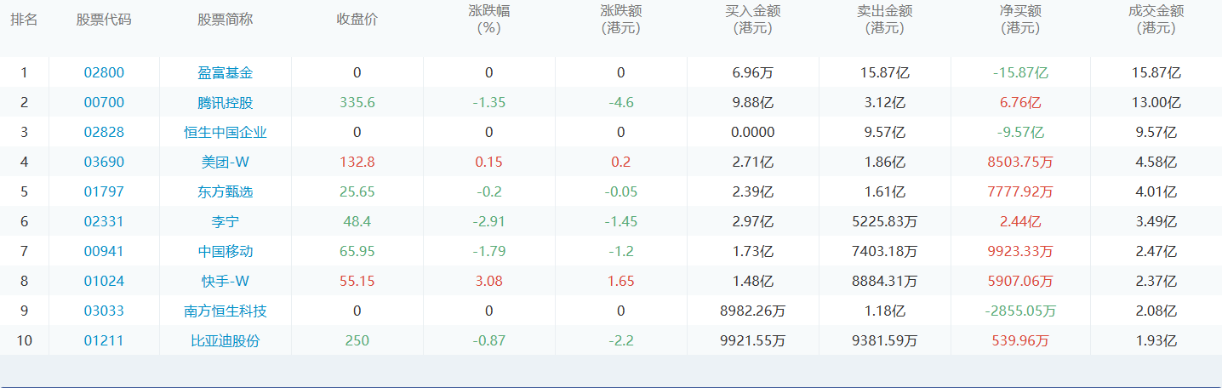1222x388 pixels.
Task: Click the 股票代码 column header
Action: [104, 20]
